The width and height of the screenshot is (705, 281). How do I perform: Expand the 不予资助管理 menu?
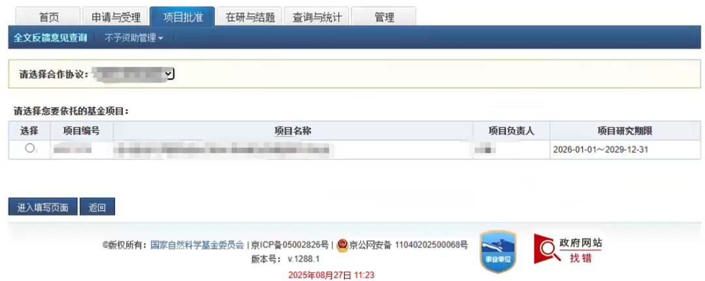click(134, 38)
